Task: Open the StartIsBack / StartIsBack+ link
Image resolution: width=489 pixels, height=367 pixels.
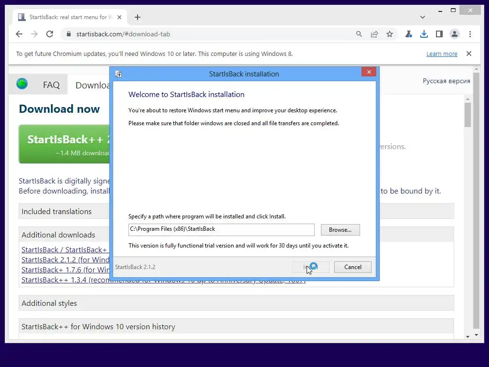Action: point(64,249)
